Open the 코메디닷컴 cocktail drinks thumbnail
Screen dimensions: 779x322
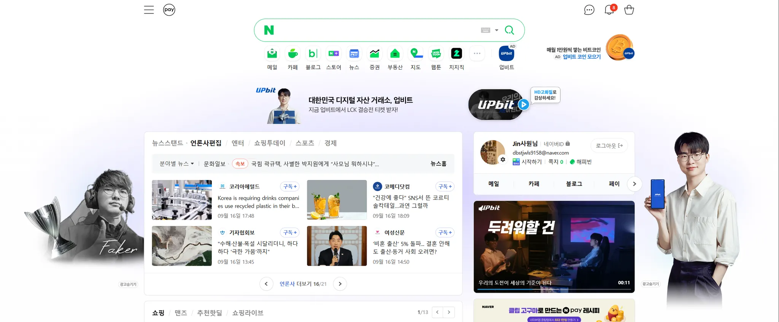coord(337,200)
